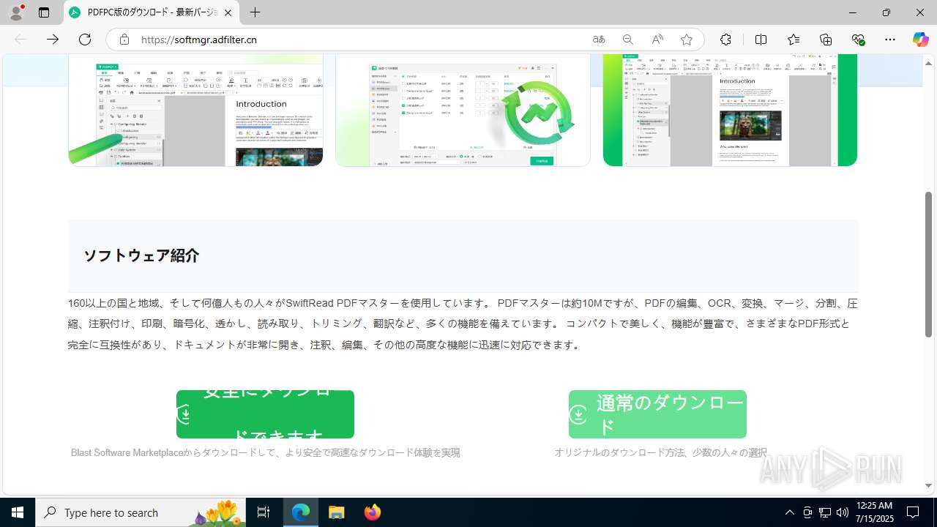This screenshot has height=527, width=937.
Task: Click the オリジナルのダウンロード方法 caption
Action: (x=660, y=453)
